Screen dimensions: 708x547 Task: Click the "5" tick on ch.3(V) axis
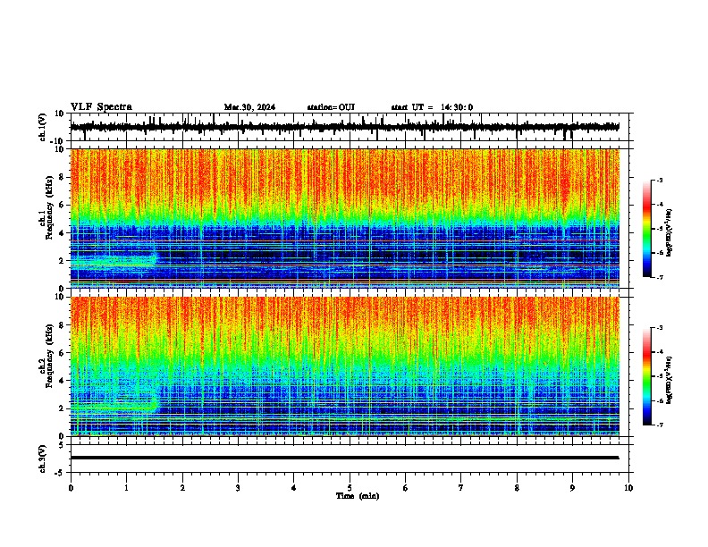(62, 445)
